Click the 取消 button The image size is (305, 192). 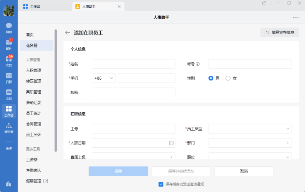(244, 171)
